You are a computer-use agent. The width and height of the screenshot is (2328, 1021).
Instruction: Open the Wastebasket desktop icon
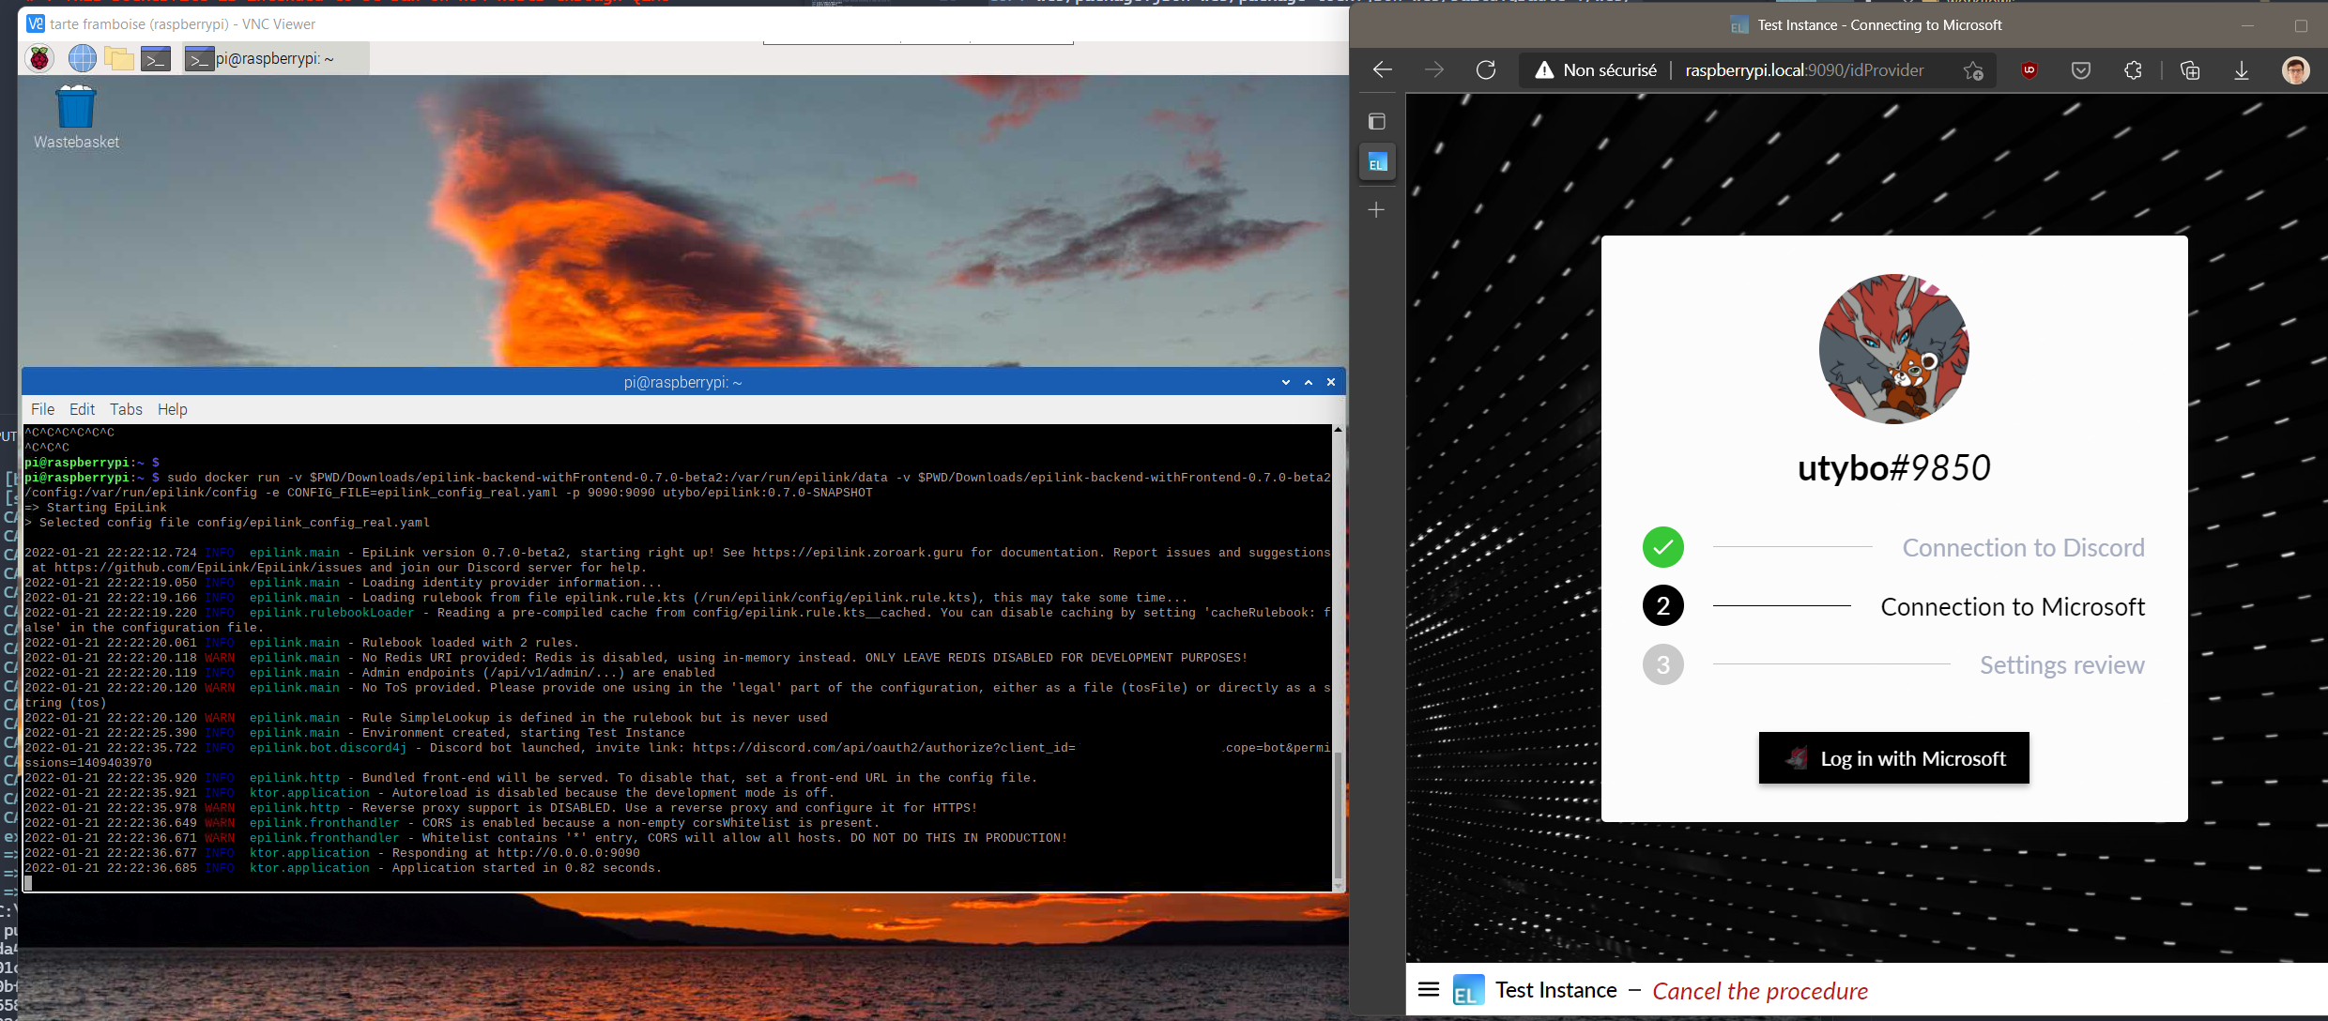(x=76, y=117)
